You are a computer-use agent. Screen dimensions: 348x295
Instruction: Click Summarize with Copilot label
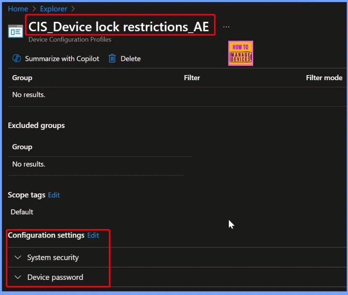click(x=62, y=59)
